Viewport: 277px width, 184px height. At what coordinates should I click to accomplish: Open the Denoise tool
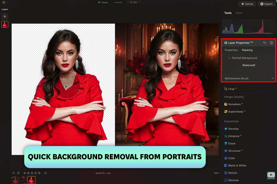(232, 180)
